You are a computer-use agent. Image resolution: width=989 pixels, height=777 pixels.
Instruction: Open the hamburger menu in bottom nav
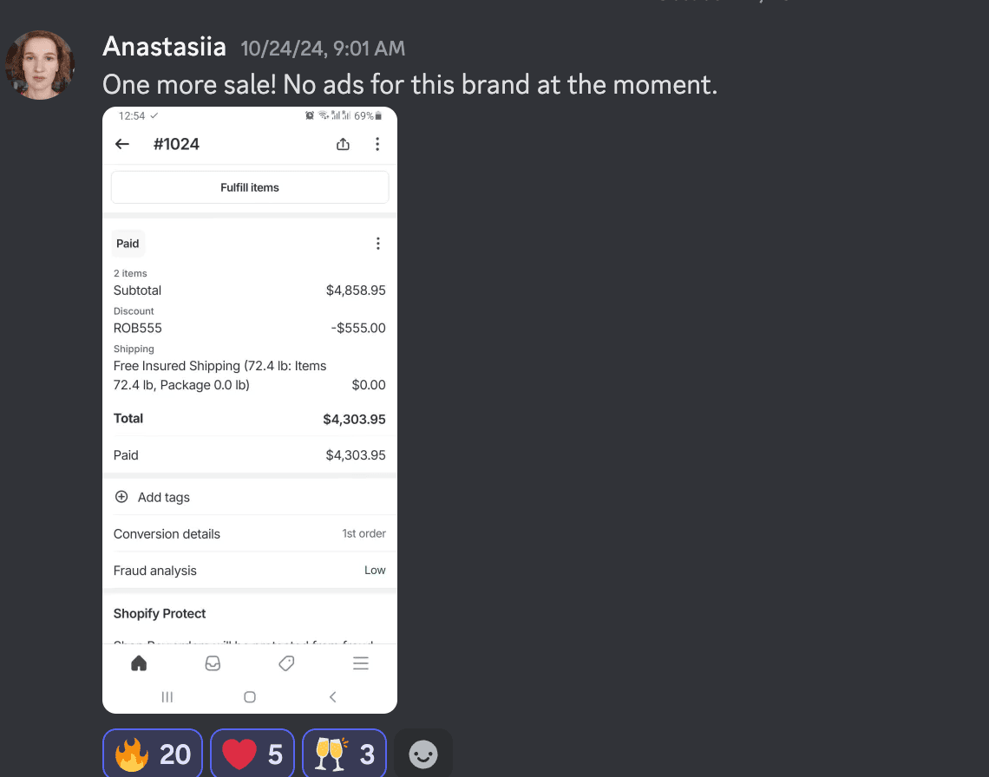(x=361, y=663)
